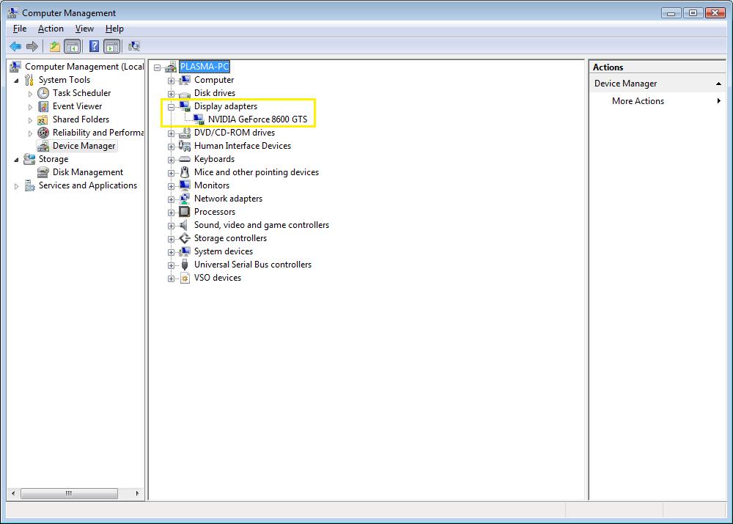Image resolution: width=733 pixels, height=524 pixels.
Task: Select VSO devices label
Action: [x=218, y=278]
